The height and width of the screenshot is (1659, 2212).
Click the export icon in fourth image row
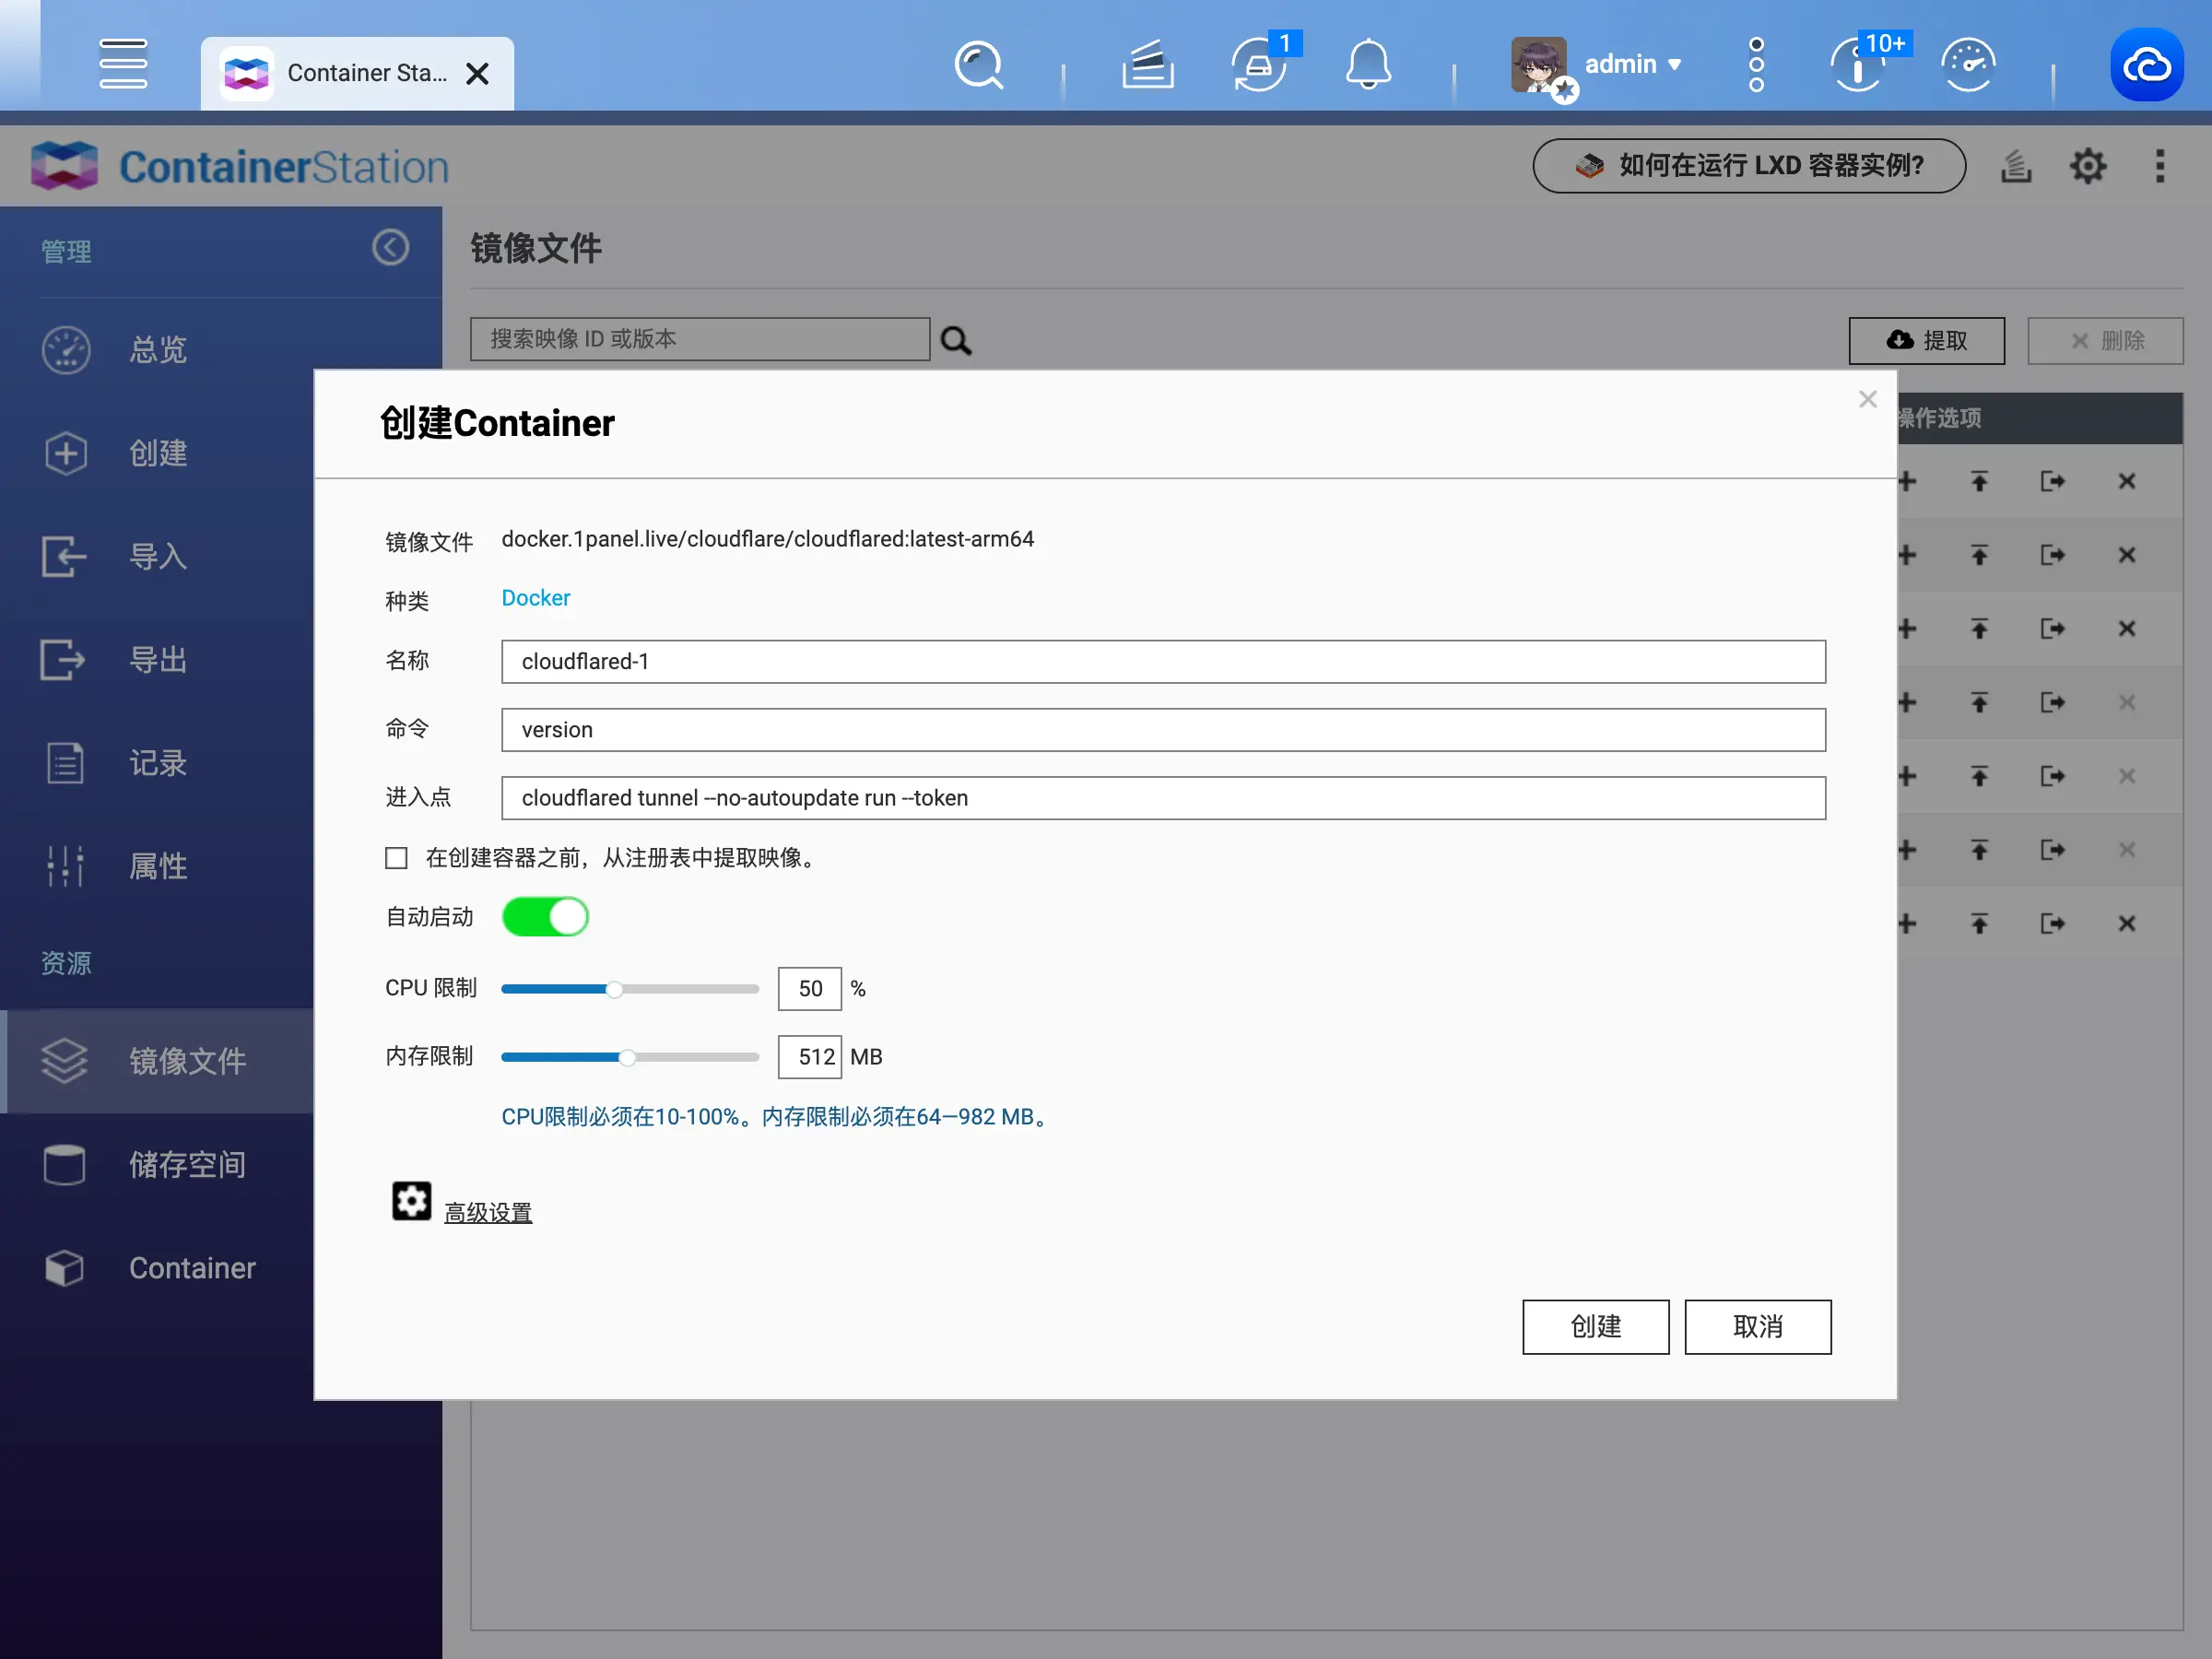pyautogui.click(x=2052, y=703)
